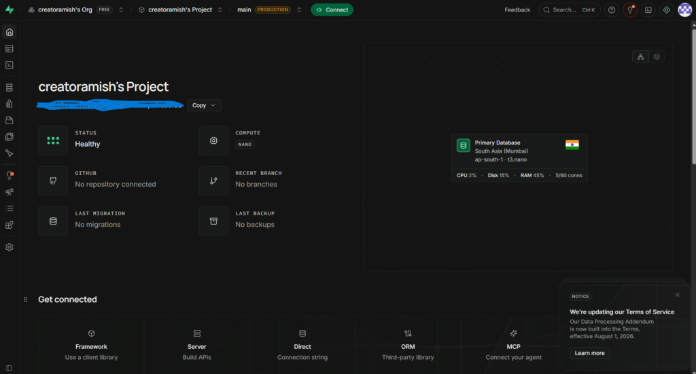The height and width of the screenshot is (374, 696).
Task: Click the main branch breadcrumb
Action: pyautogui.click(x=244, y=10)
